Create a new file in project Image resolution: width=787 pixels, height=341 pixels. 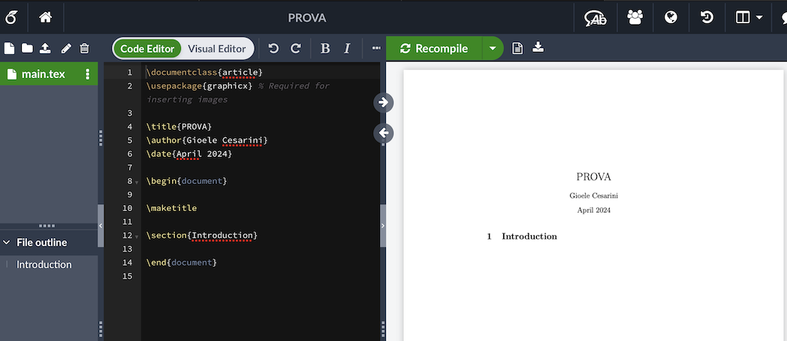(x=10, y=49)
